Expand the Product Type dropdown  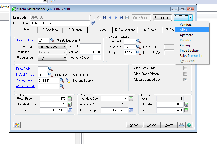pos(65,46)
